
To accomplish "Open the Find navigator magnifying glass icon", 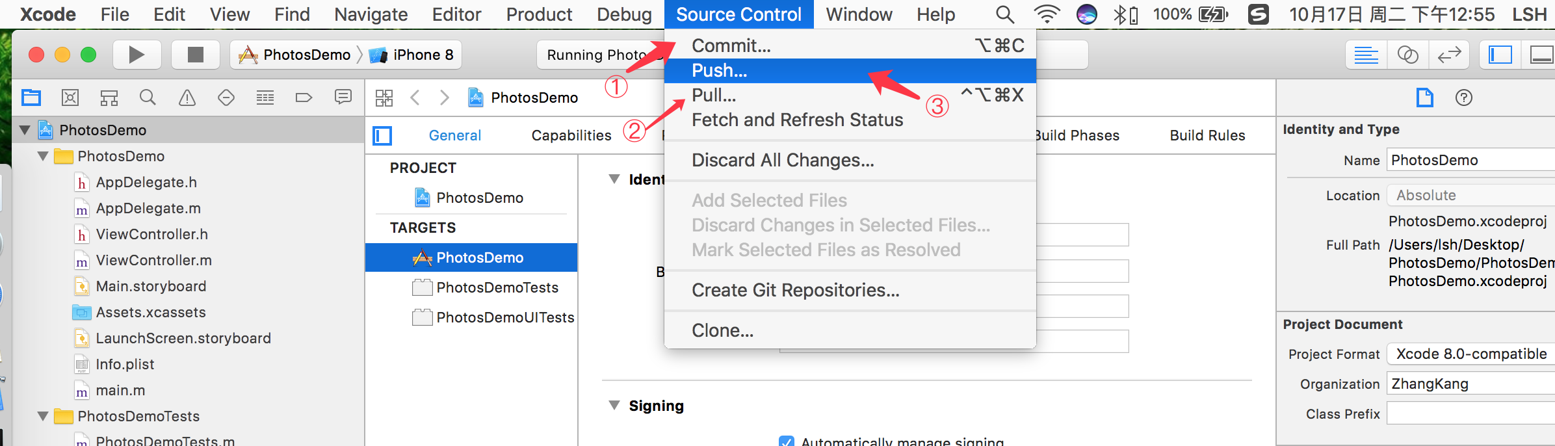I will click(x=148, y=98).
